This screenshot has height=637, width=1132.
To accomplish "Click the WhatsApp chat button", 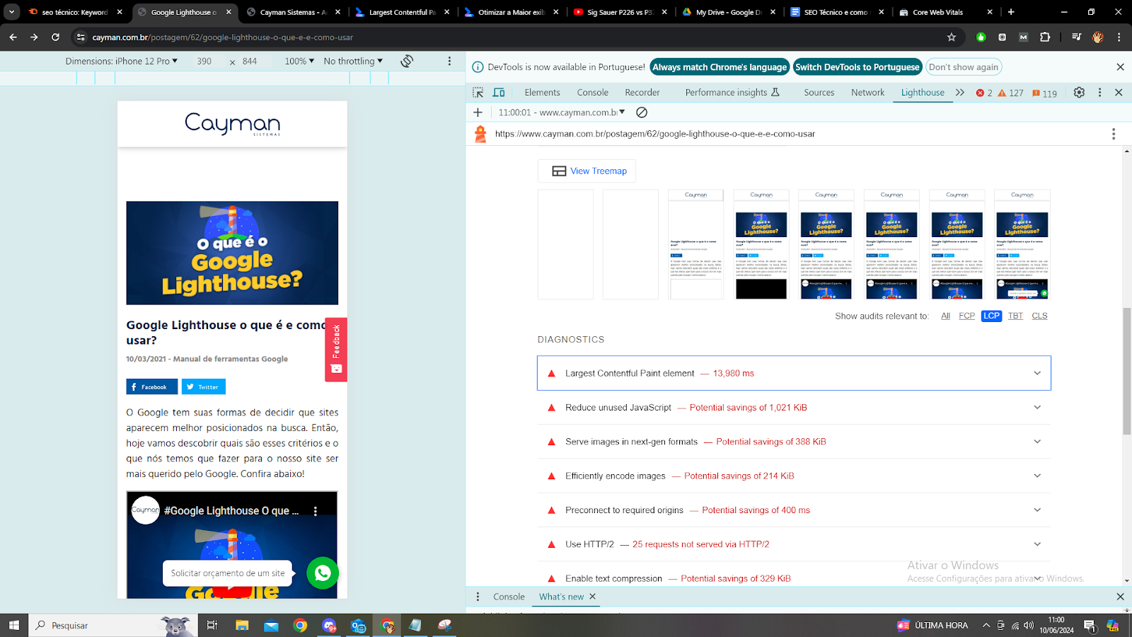I will 323,573.
